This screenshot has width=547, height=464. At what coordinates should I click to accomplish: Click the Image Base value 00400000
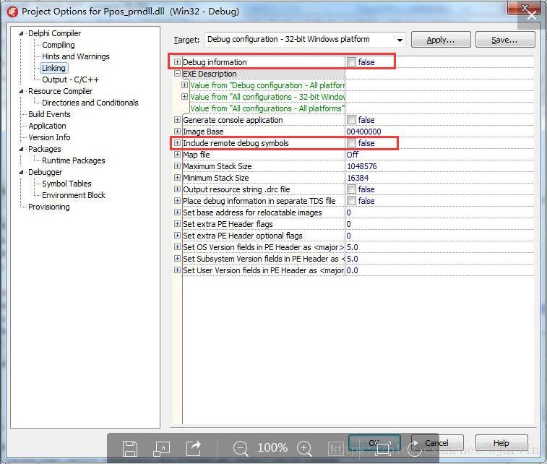(x=363, y=132)
